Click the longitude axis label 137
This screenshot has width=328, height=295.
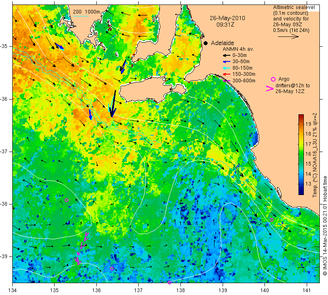[x=138, y=290]
